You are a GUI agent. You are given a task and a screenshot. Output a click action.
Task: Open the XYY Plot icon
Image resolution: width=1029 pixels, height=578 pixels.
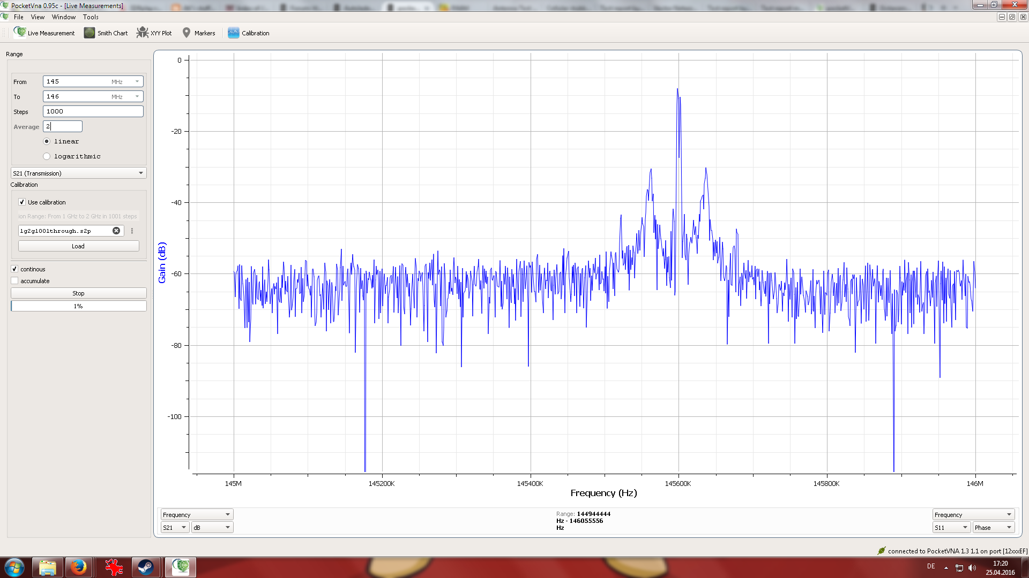pos(142,33)
